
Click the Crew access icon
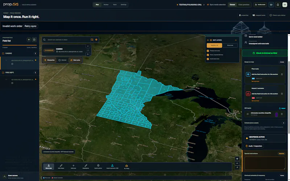click(5, 177)
